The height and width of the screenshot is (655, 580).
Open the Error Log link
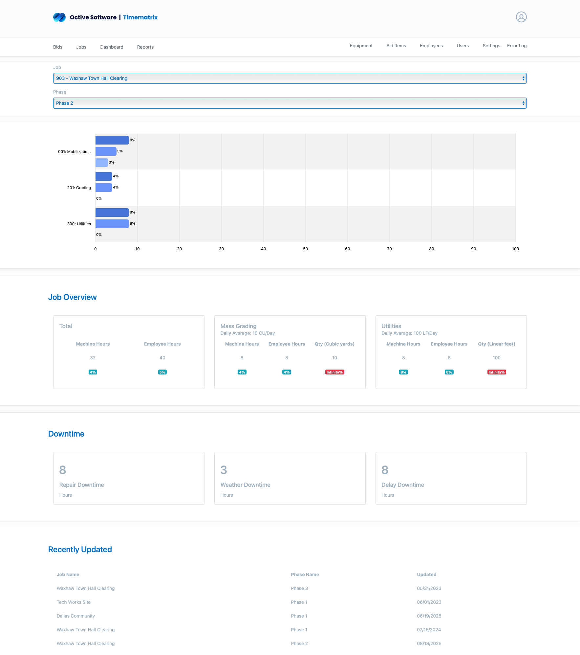click(x=517, y=46)
